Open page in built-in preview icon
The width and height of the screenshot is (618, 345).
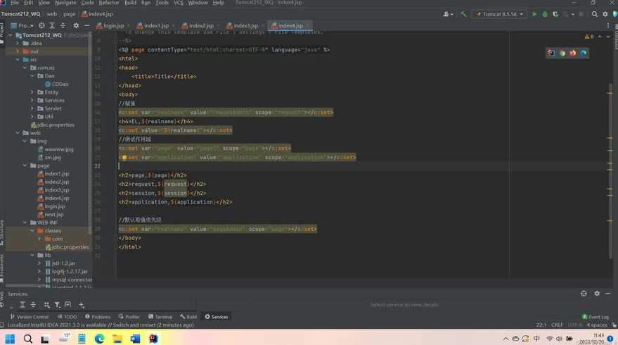(551, 53)
